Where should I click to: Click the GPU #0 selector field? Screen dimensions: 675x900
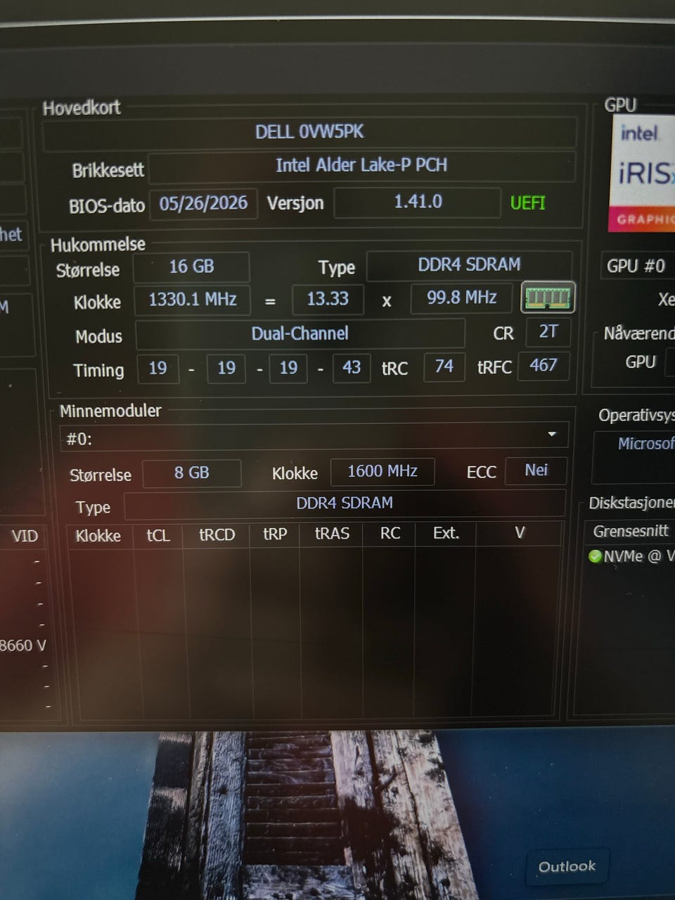tap(638, 266)
